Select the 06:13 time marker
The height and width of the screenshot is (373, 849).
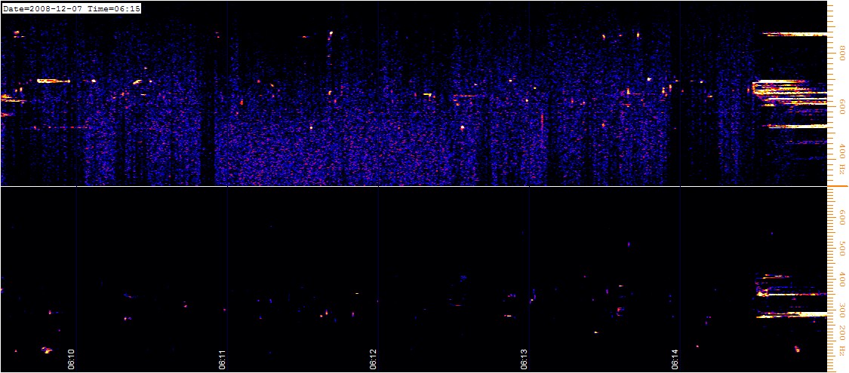click(524, 359)
